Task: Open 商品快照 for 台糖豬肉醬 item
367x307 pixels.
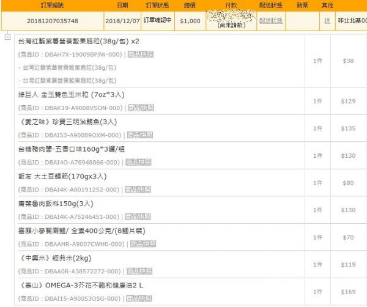Action: click(x=139, y=162)
